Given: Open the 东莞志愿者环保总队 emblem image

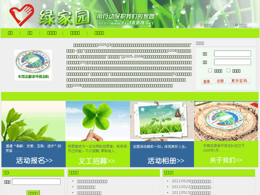Looking at the screenshot, I should pos(33,65).
